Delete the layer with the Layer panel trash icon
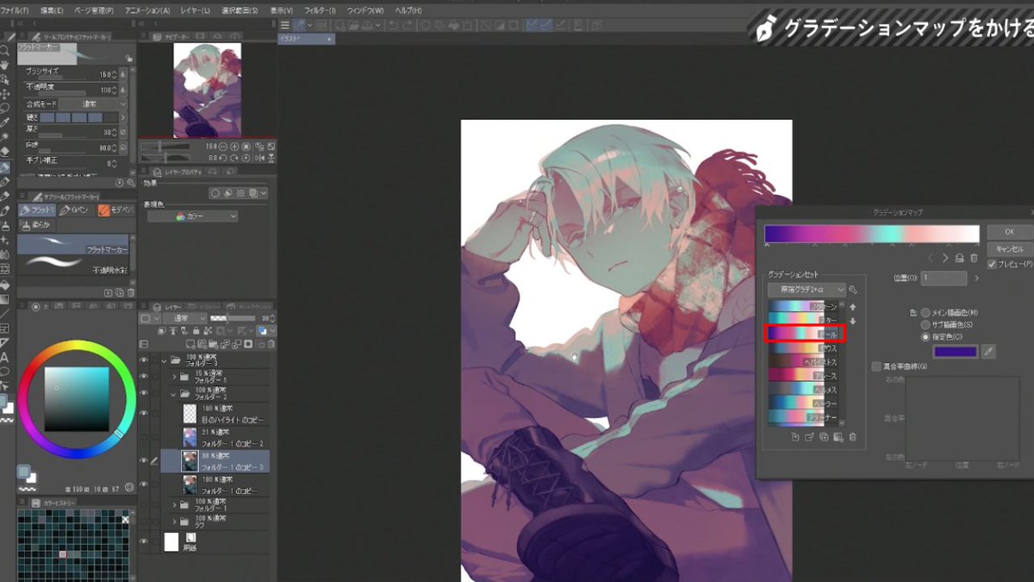This screenshot has height=582, width=1034. pyautogui.click(x=271, y=344)
